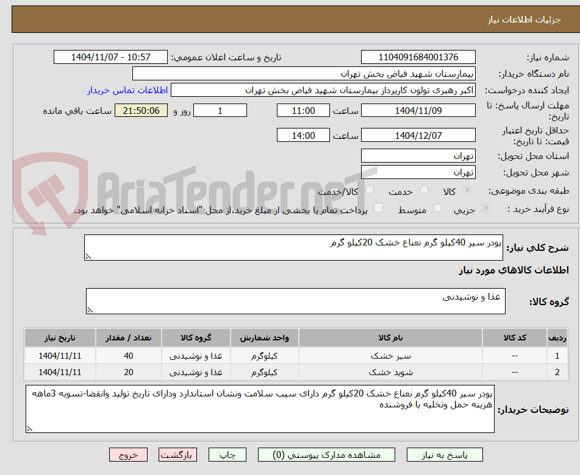Select the متوسط purchase type radio
The image size is (580, 475).
(x=437, y=208)
